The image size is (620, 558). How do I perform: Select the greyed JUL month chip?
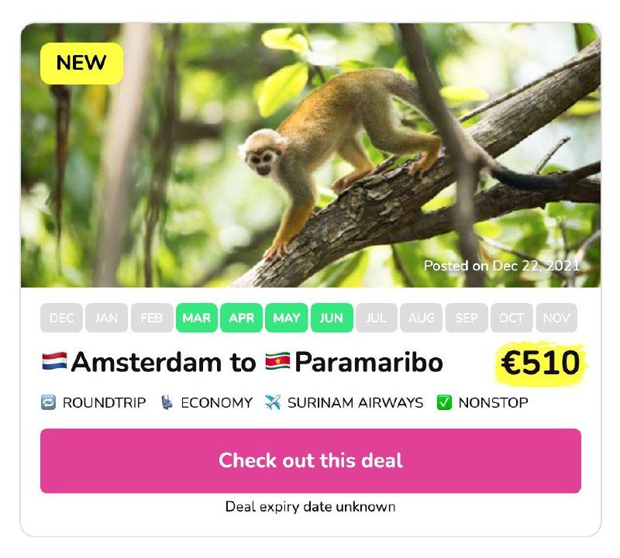click(377, 318)
